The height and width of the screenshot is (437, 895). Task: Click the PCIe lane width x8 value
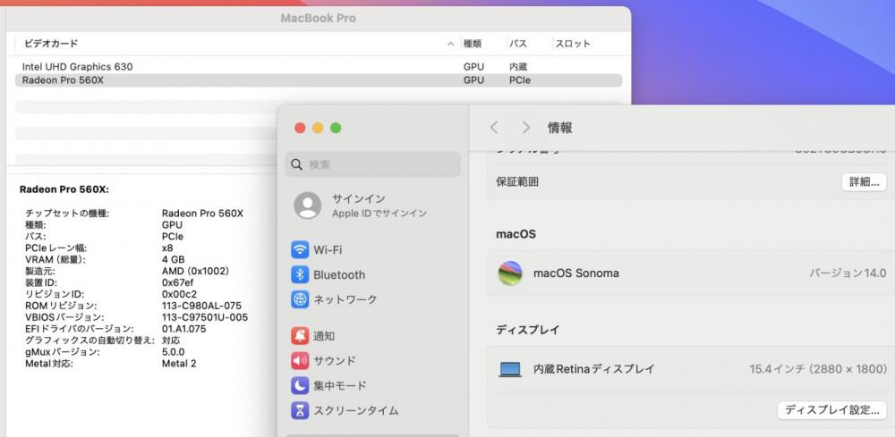167,248
